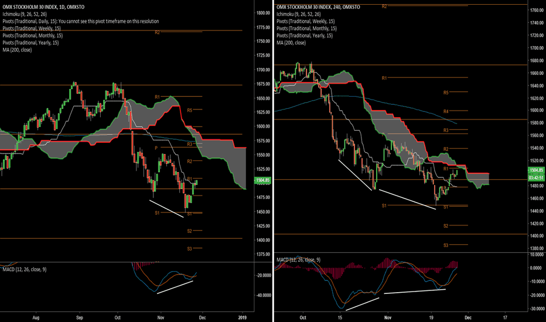546x322 pixels.
Task: Open Ichimoku indicator label on the 1D chart
Action: pos(25,14)
